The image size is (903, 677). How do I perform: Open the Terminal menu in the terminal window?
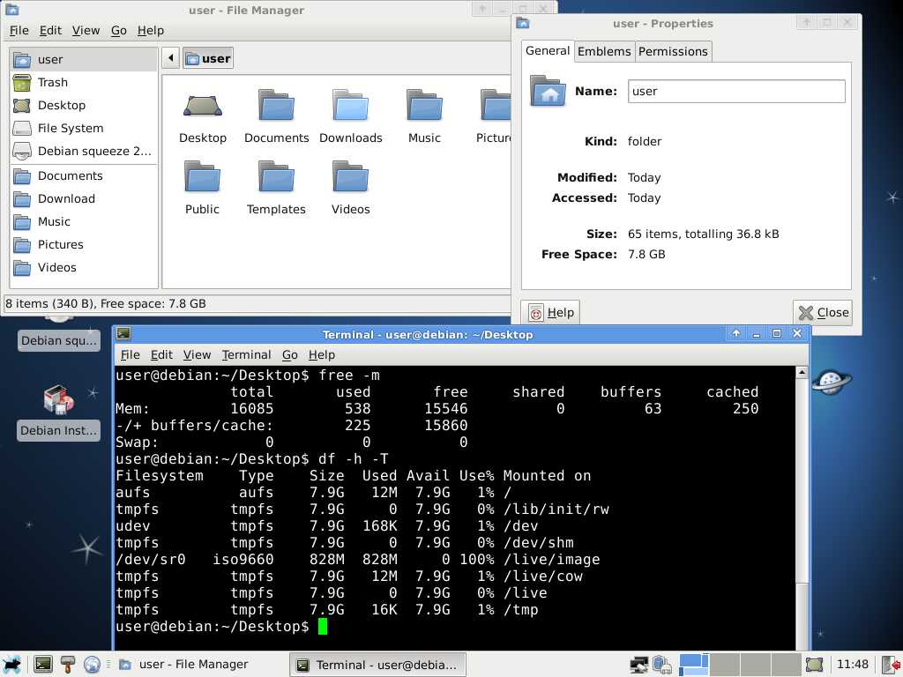(246, 354)
